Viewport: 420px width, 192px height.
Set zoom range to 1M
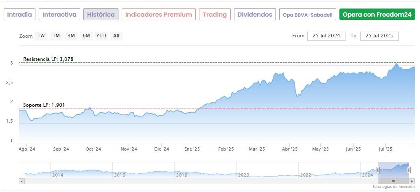tap(56, 36)
